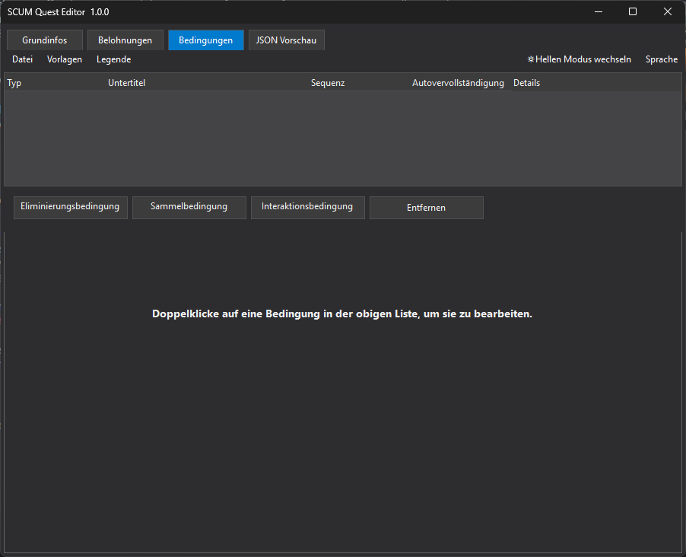
Task: Sort by the Typ column header
Action: 14,83
